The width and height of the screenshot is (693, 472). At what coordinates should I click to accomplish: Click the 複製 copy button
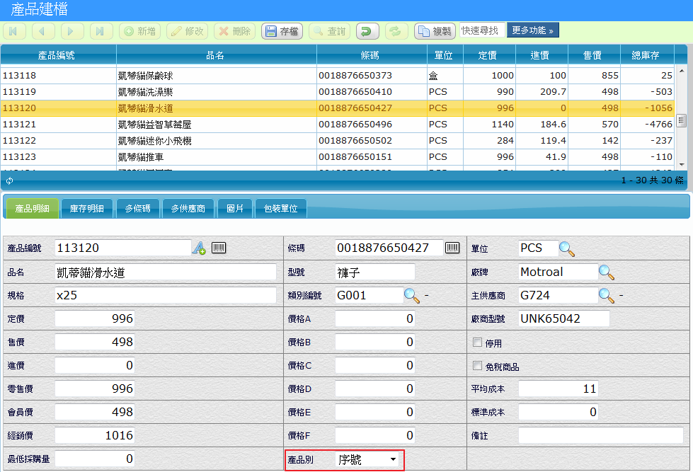(x=435, y=31)
